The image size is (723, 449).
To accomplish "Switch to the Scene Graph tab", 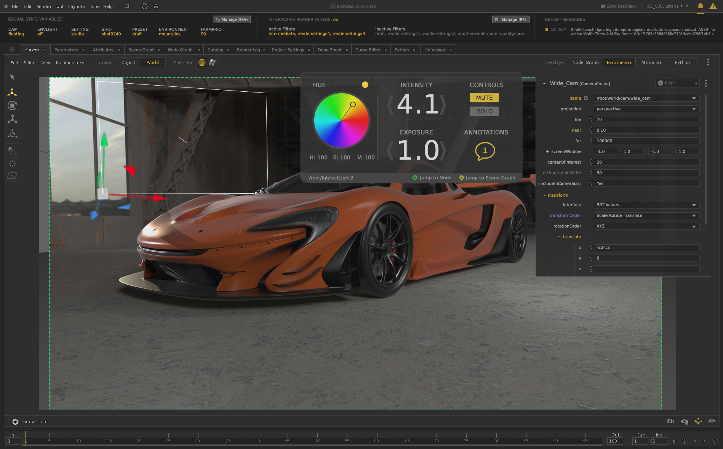I will point(141,50).
